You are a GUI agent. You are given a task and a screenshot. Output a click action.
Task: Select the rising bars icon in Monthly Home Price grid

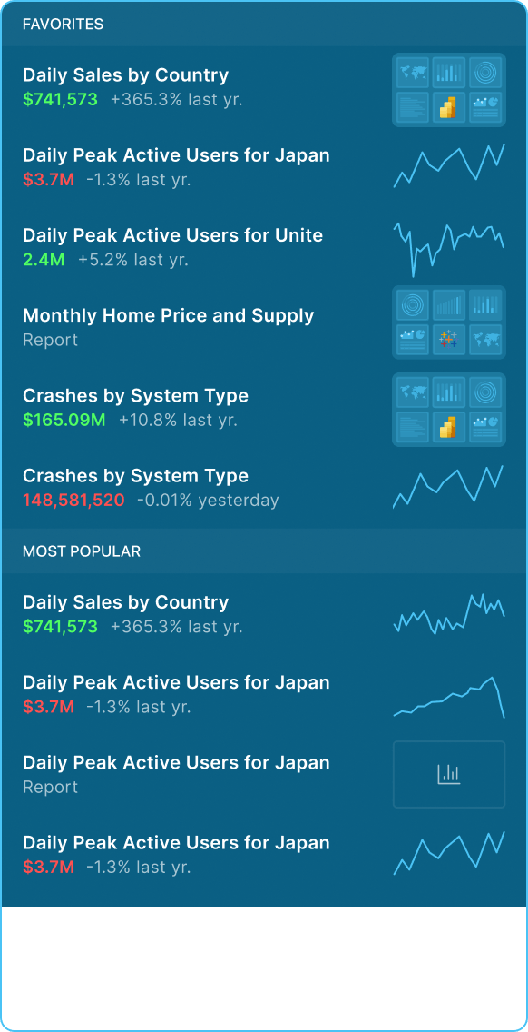[x=449, y=307]
